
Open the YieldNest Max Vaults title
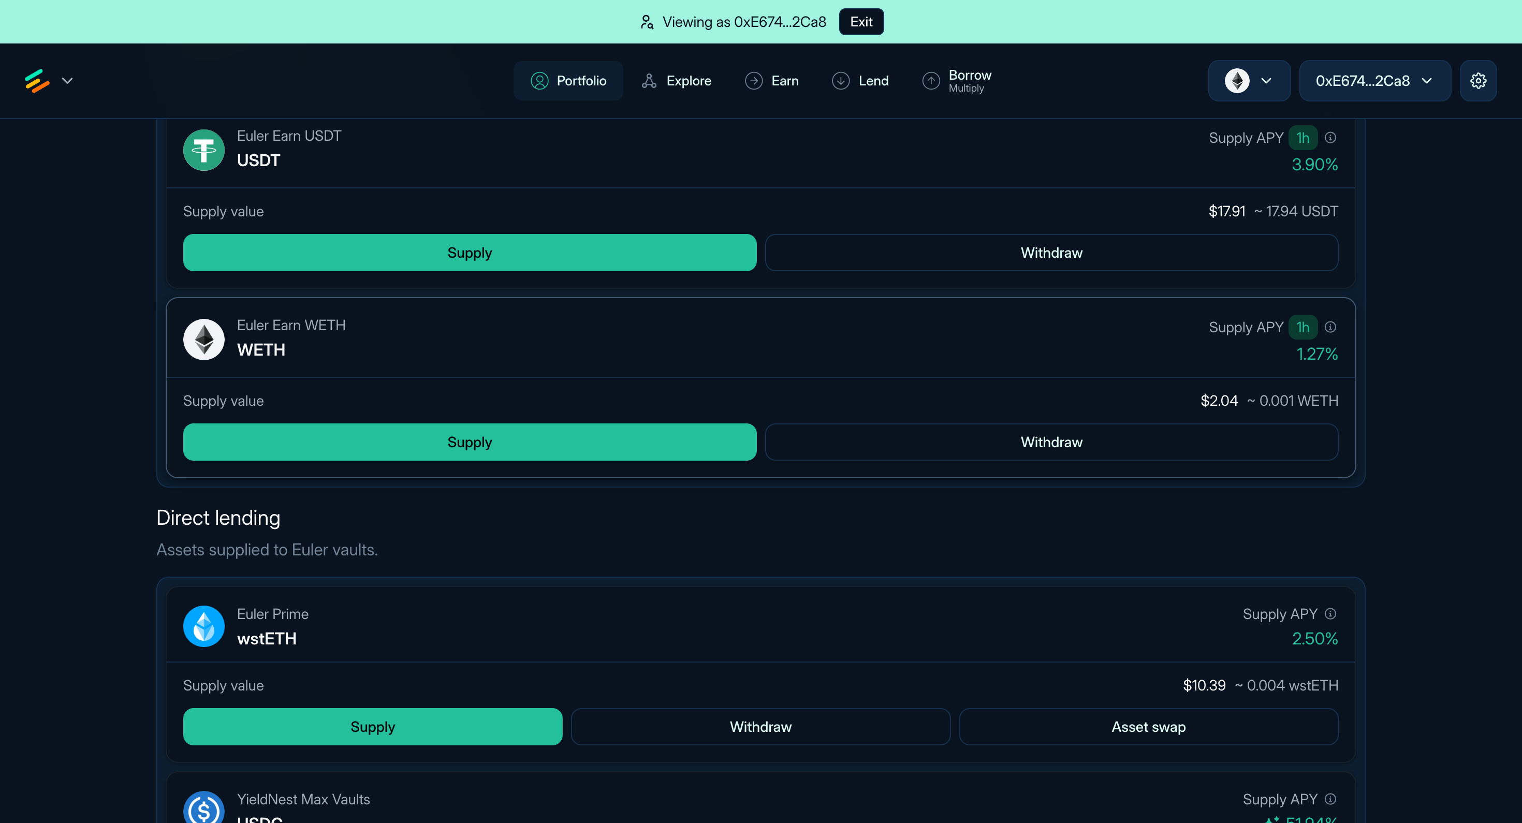304,800
